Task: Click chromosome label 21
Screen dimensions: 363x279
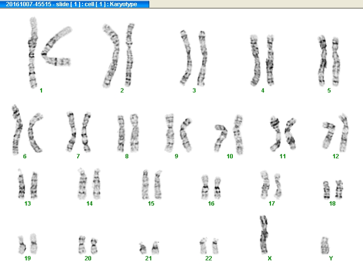Action: (148, 258)
